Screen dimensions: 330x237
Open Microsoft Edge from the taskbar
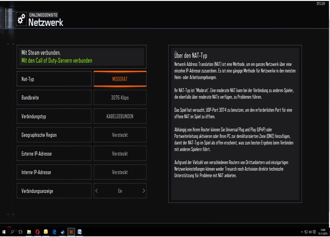pyautogui.click(x=54, y=232)
